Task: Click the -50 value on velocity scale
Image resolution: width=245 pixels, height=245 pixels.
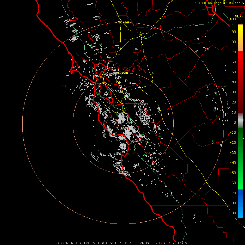Action: click(233, 173)
